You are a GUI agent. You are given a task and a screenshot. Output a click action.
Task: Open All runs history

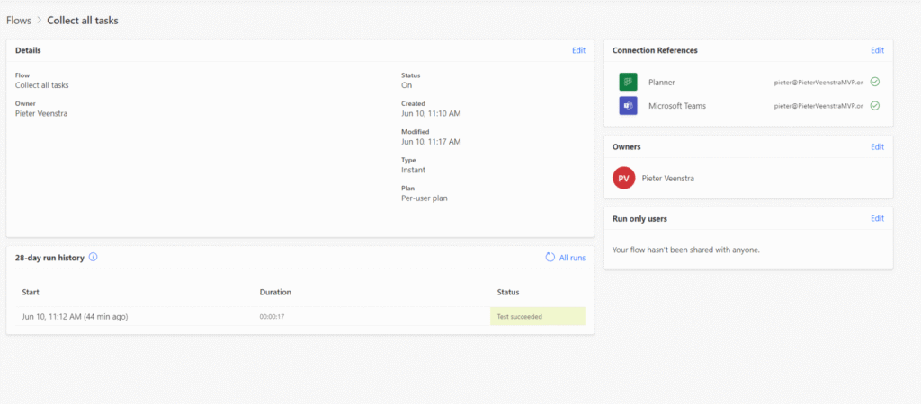(572, 258)
